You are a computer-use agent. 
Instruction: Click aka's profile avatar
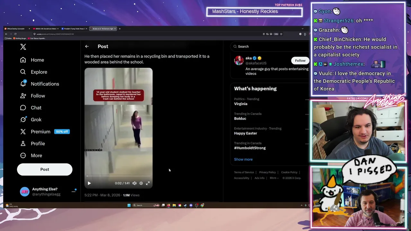(239, 60)
